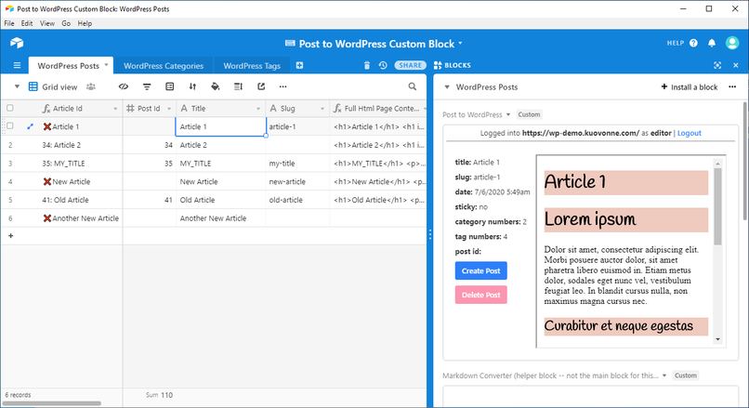Open the user account avatar
This screenshot has height=408, width=749.
click(732, 43)
